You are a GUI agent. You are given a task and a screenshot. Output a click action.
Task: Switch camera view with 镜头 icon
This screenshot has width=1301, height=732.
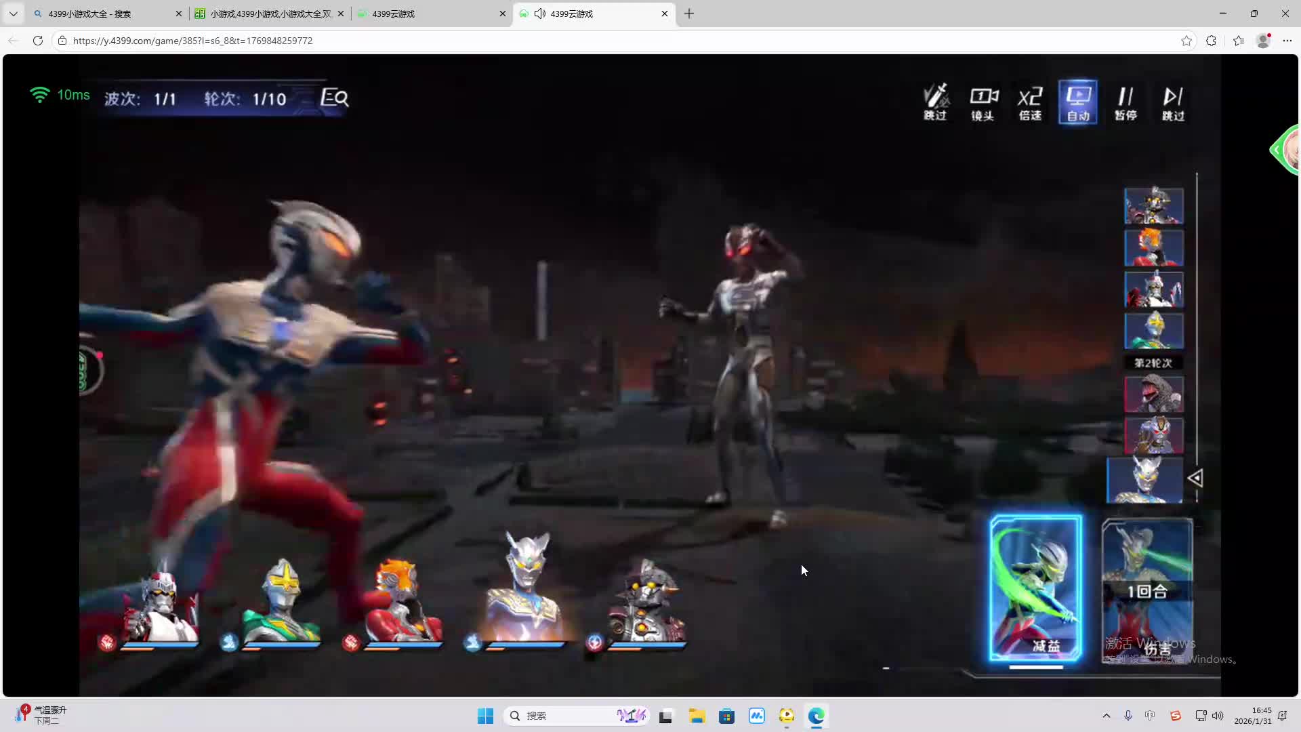[983, 102]
